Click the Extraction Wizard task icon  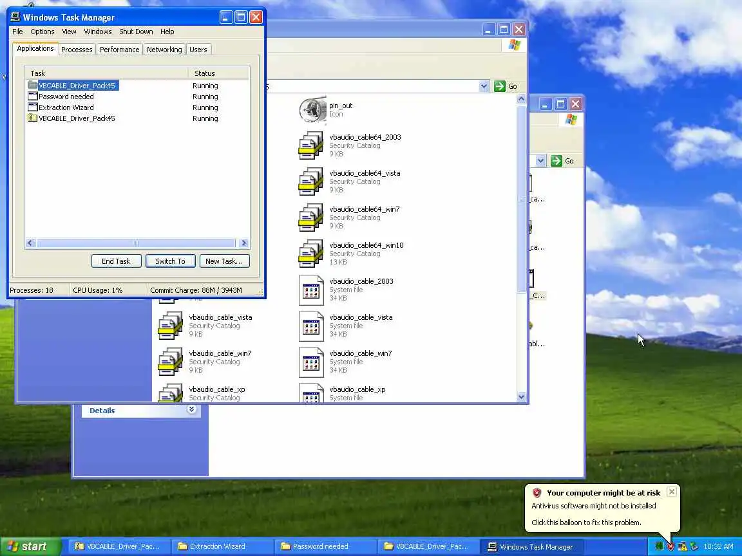(33, 107)
